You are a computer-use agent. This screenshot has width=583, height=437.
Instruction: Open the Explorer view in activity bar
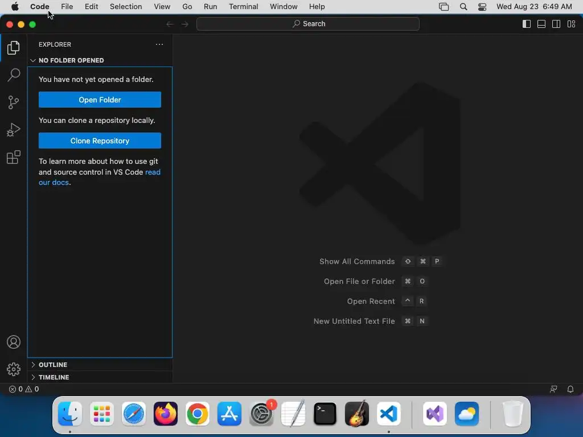[14, 48]
